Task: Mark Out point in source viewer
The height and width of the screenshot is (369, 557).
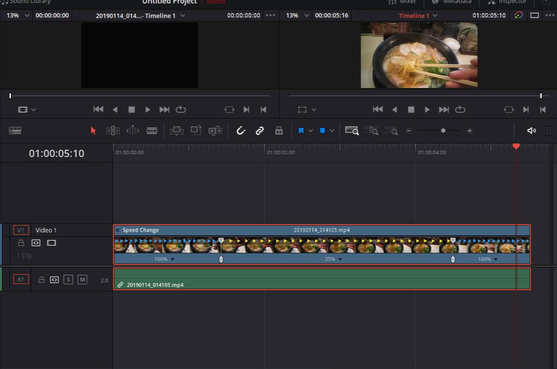Action: (x=263, y=109)
